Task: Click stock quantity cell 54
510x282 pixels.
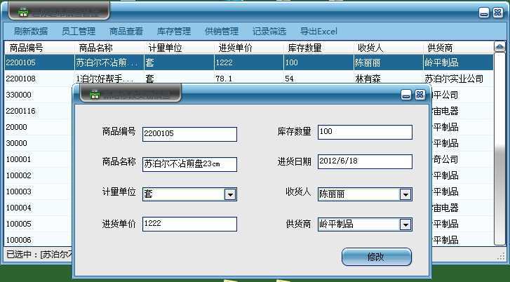Action: point(289,79)
